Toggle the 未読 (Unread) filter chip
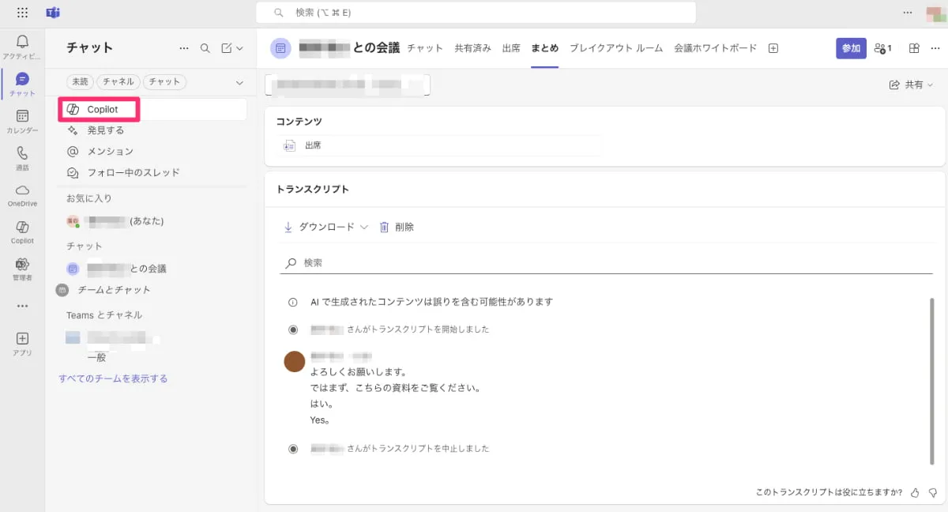Image resolution: width=948 pixels, height=512 pixels. 79,81
